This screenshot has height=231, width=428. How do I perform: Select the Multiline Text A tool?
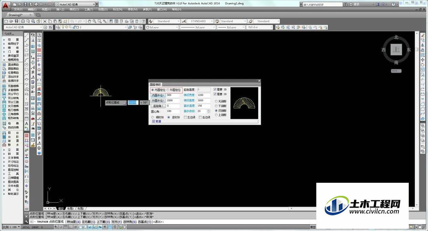(x=27, y=123)
